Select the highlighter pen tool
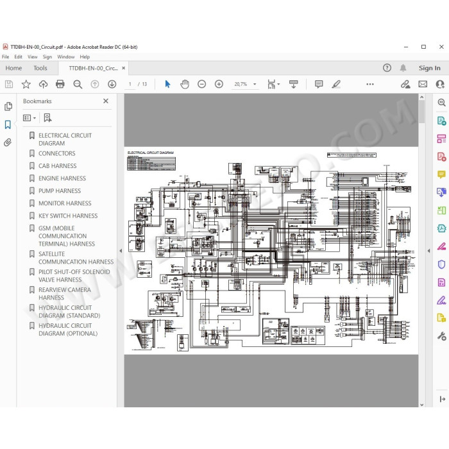Viewport: 449px width, 449px height. click(336, 84)
